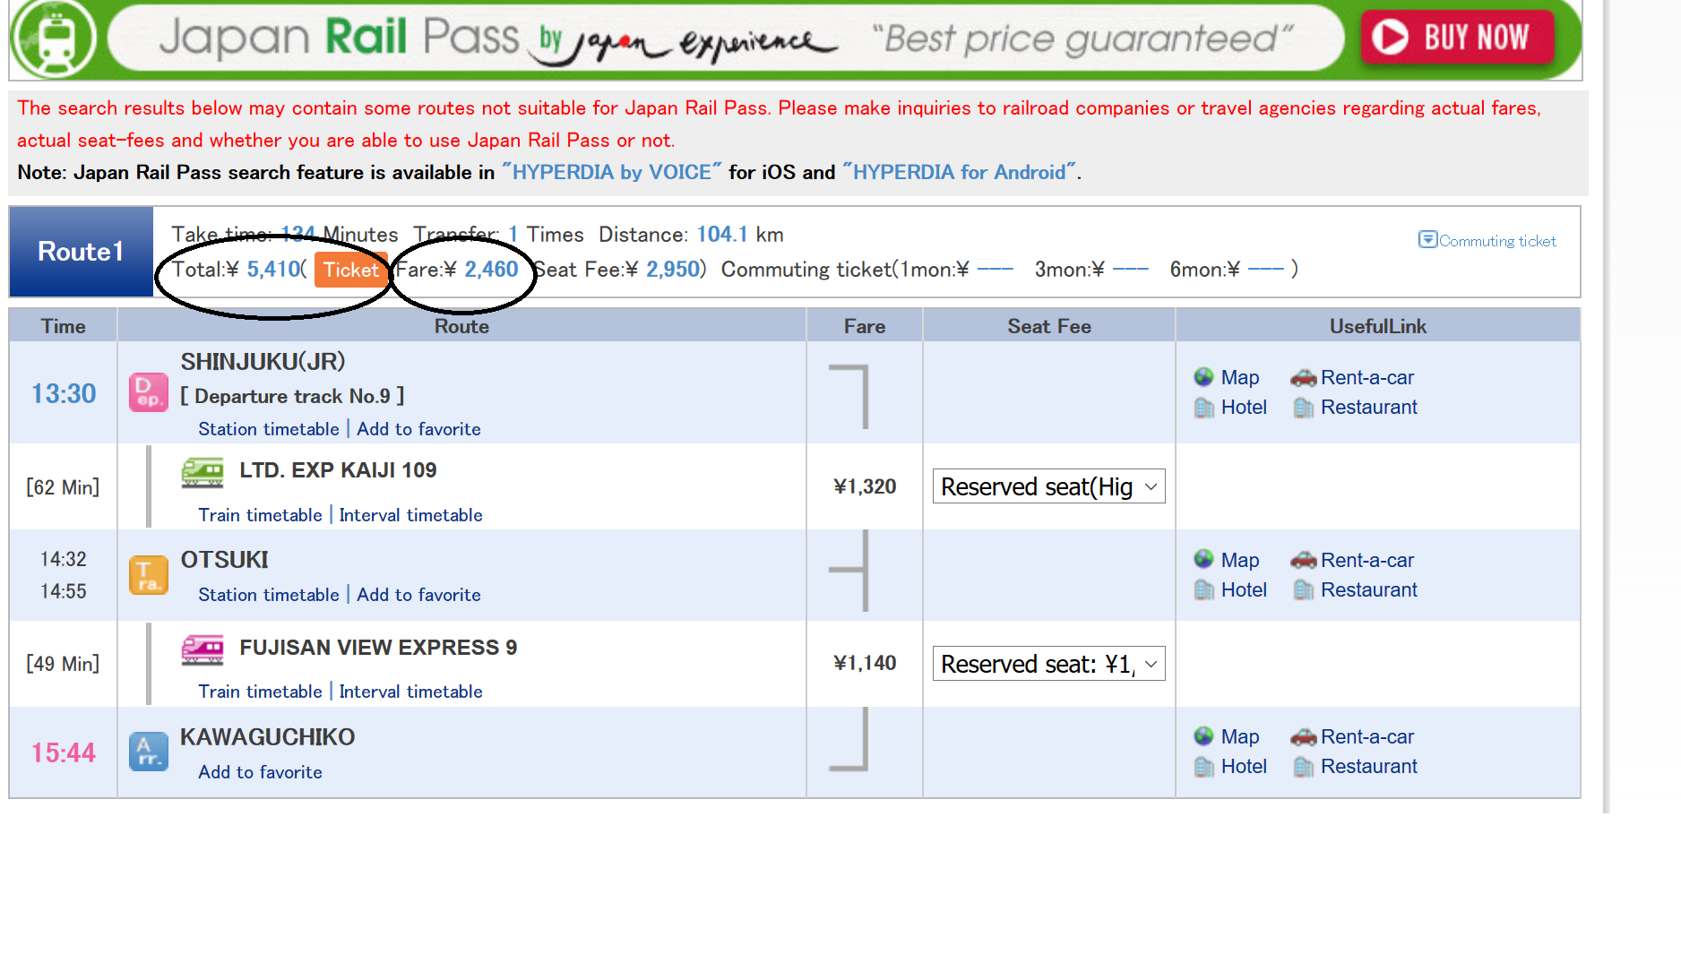Open Map link for Shinjuku
The height and width of the screenshot is (980, 1681).
pos(1240,378)
